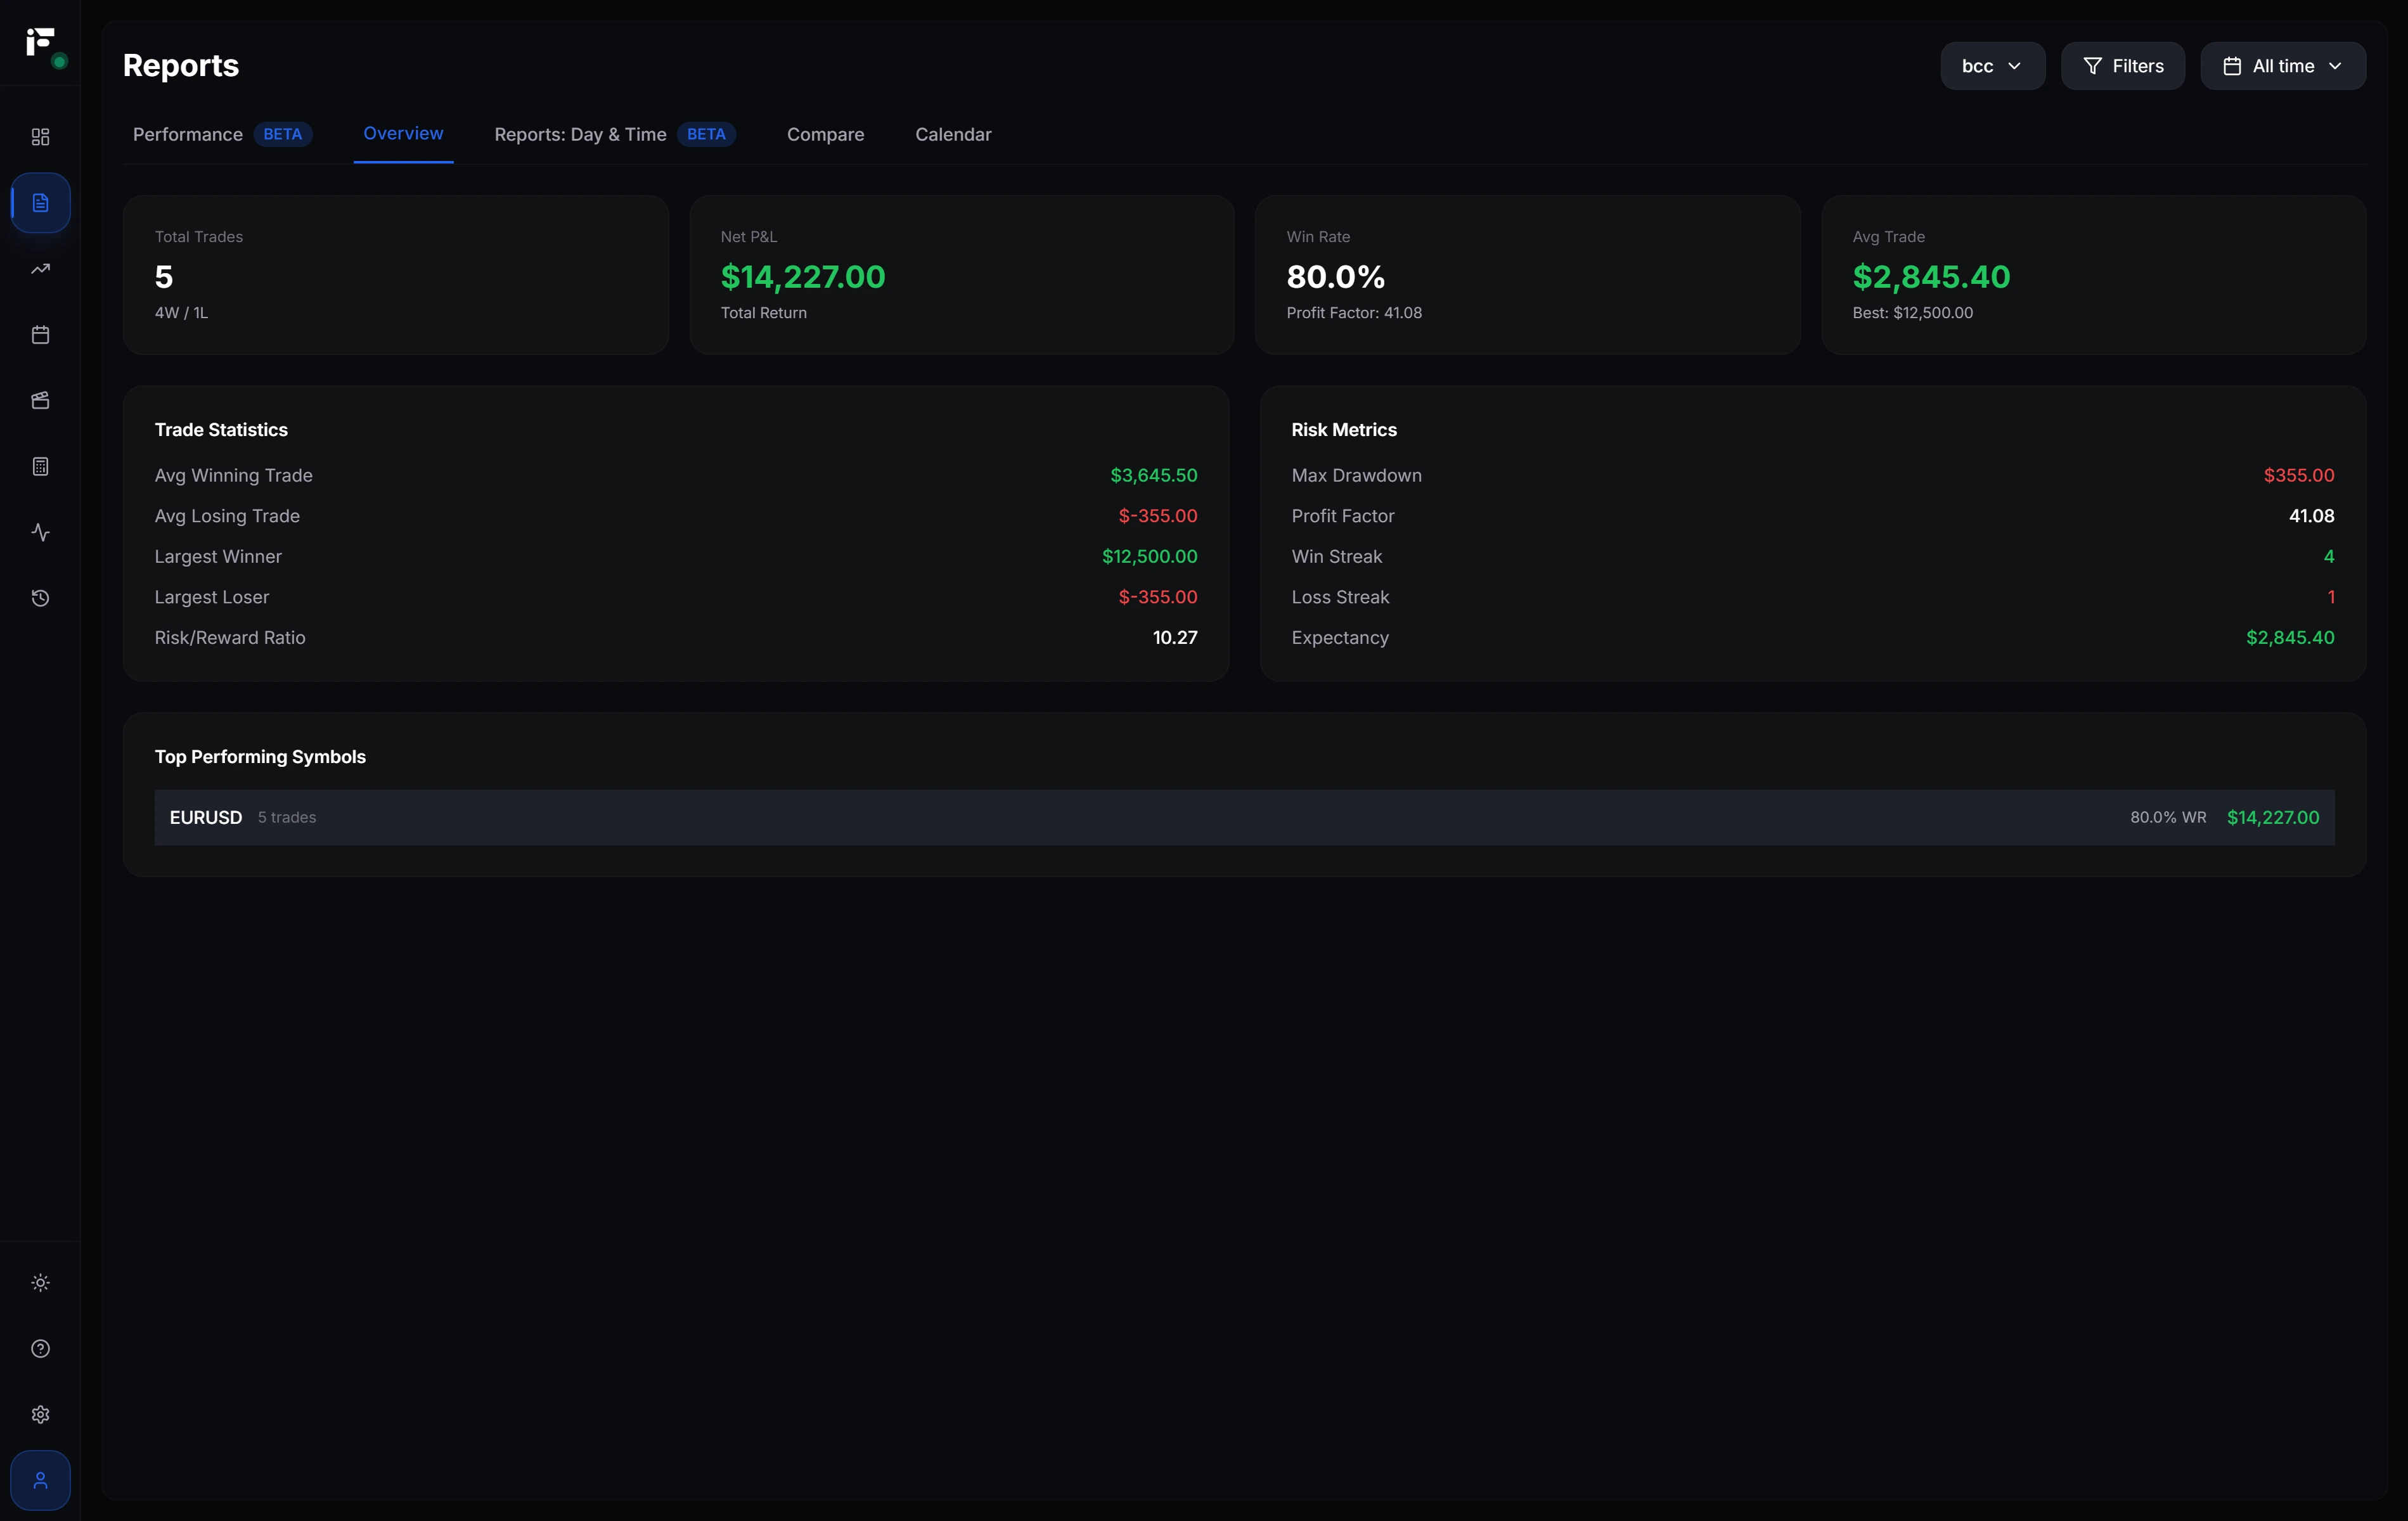
Task: Select the activity pulse icon in sidebar
Action: click(x=40, y=532)
